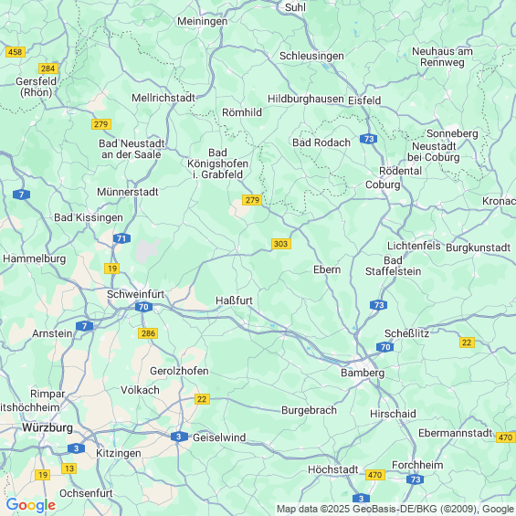Screen dimensions: 516x516
Task: Select the Bamberg city label
Action: (x=363, y=373)
